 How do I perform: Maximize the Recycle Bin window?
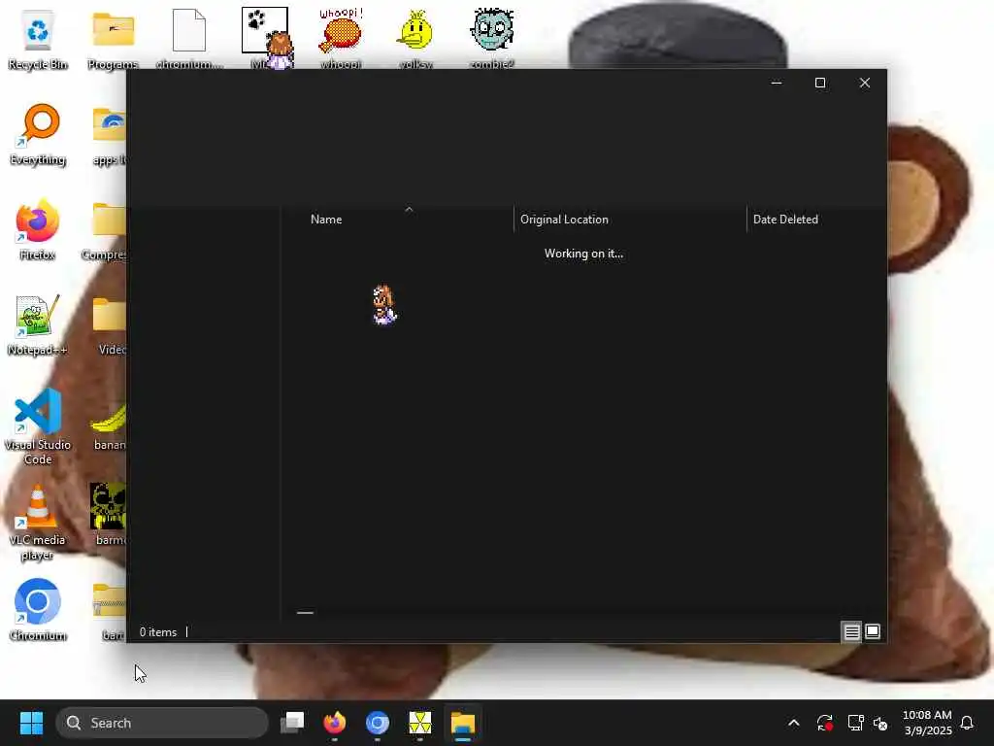(820, 84)
